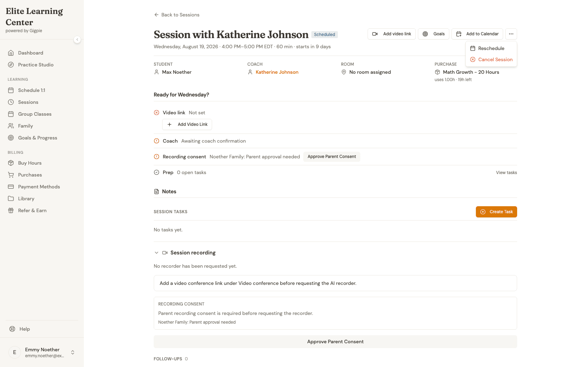This screenshot has height=367, width=587.
Task: Choose Cancel Session menu entry
Action: [x=491, y=59]
